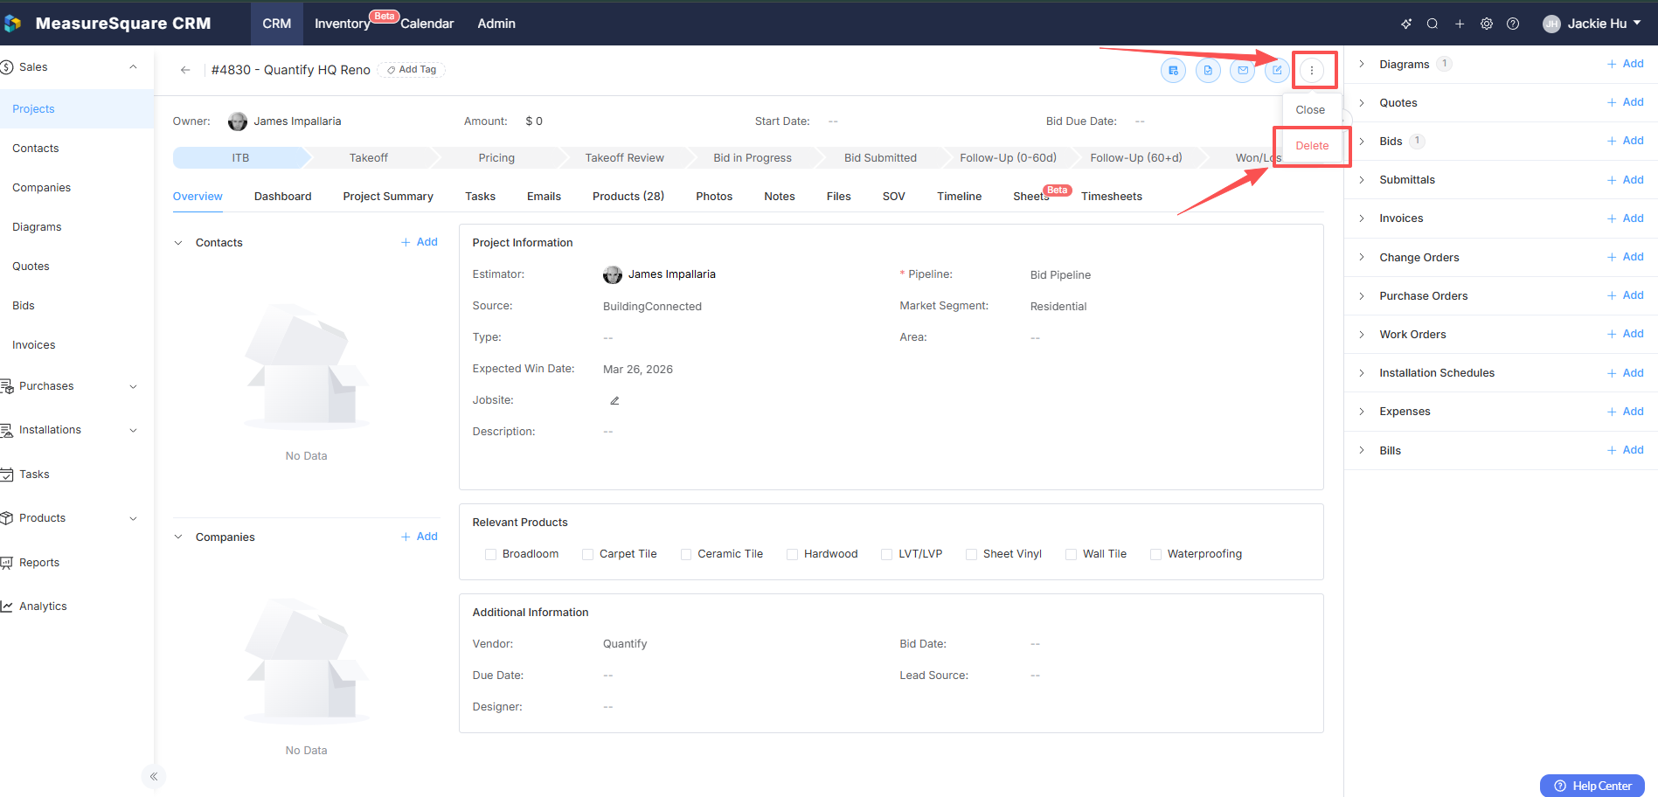The width and height of the screenshot is (1658, 797).
Task: Set pipeline stage to Pricing
Action: [496, 158]
